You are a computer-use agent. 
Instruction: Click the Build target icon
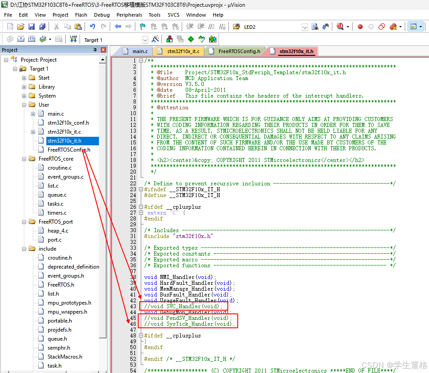[21, 39]
